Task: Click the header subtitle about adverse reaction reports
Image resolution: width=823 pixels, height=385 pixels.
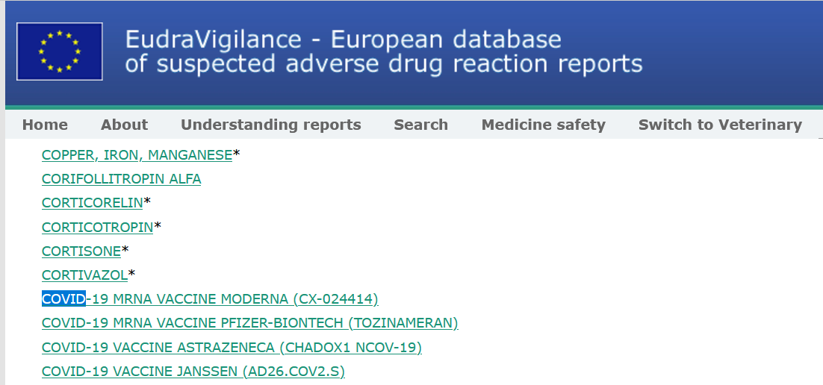Action: click(384, 64)
